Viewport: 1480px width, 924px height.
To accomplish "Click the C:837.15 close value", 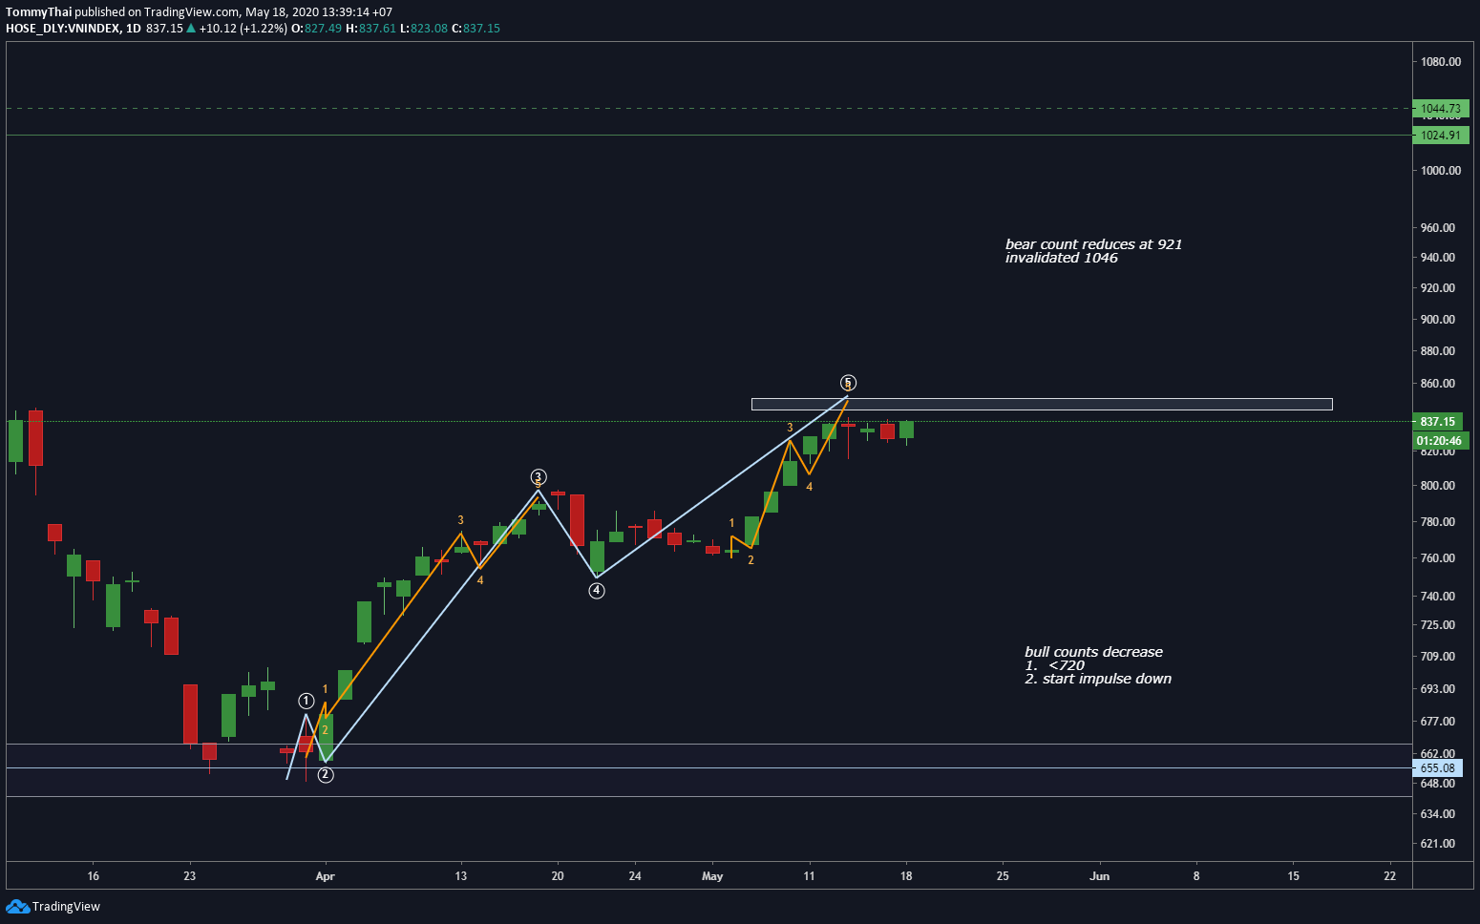I will [x=476, y=28].
